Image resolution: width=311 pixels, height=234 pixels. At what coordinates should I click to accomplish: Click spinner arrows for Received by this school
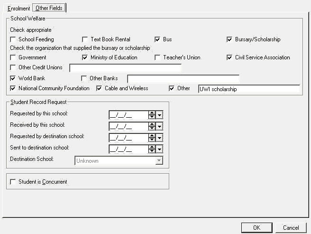click(x=152, y=126)
